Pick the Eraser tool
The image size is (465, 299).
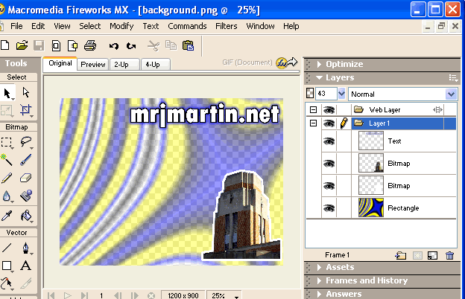click(26, 178)
